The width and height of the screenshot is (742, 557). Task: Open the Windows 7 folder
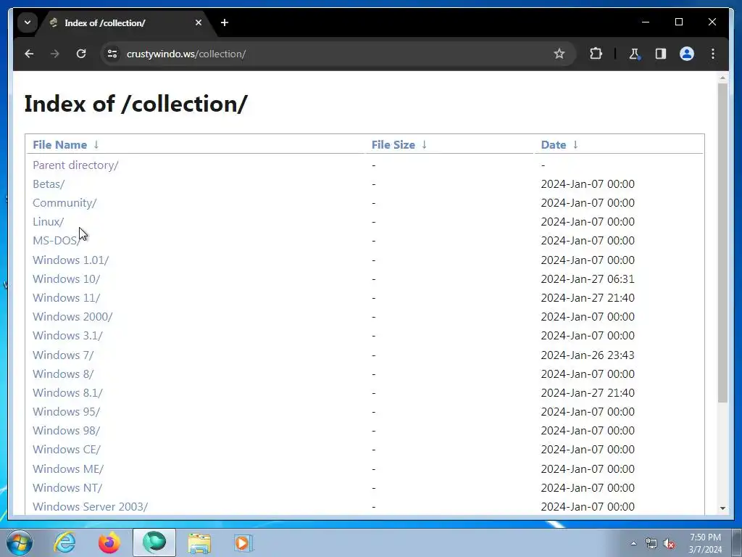63,355
